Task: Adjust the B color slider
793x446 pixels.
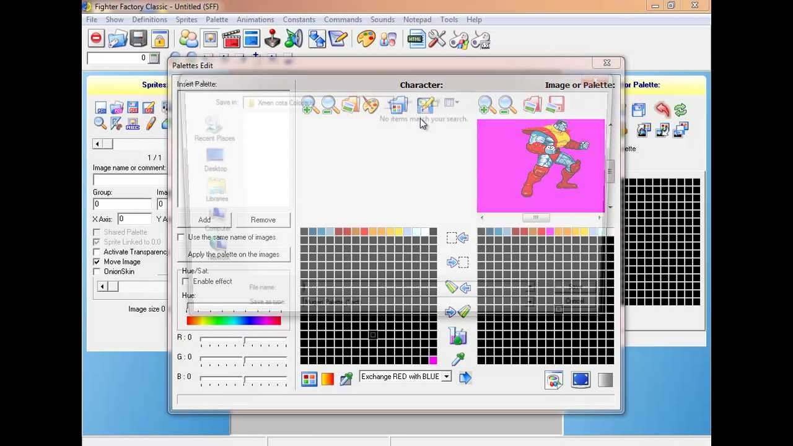Action: pos(244,380)
